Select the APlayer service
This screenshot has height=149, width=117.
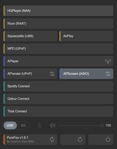coord(58,61)
